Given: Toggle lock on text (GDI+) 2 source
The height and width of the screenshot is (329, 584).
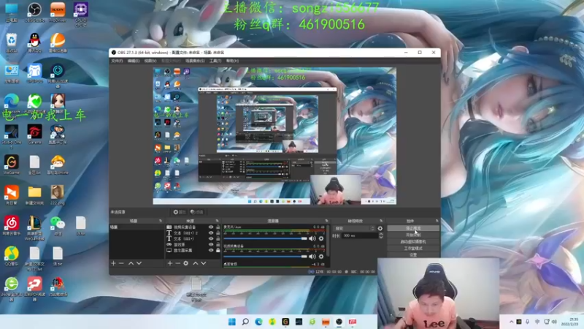Looking at the screenshot, I should [218, 232].
